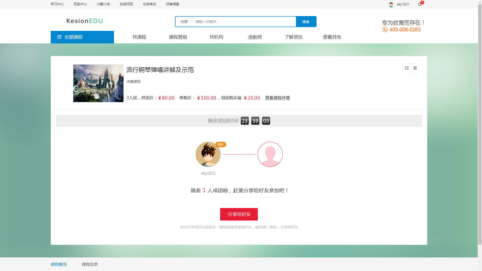Click the share icon on the course card
This screenshot has height=271, width=482.
coord(407,68)
